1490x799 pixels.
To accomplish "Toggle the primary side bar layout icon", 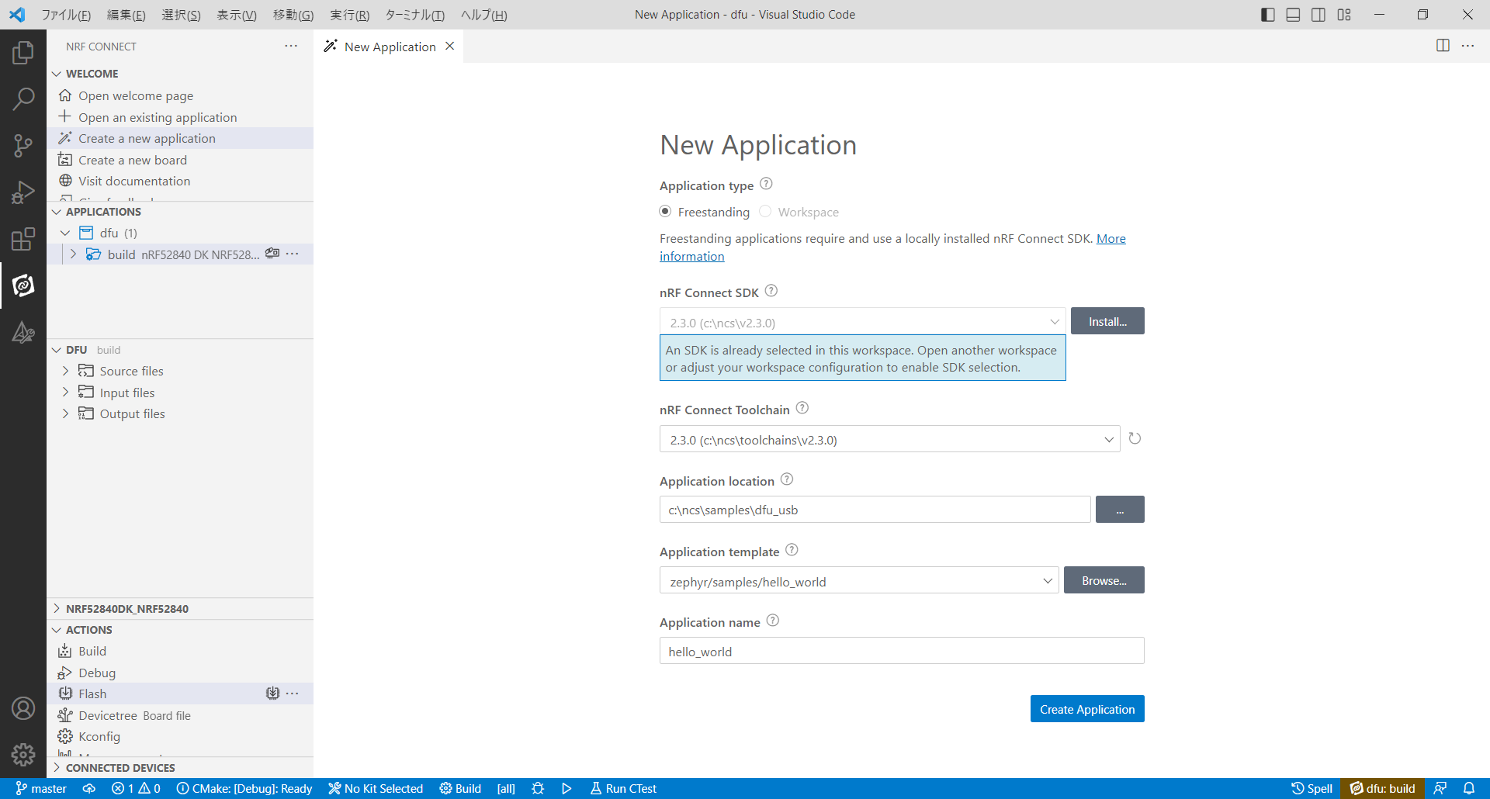I will [1268, 15].
